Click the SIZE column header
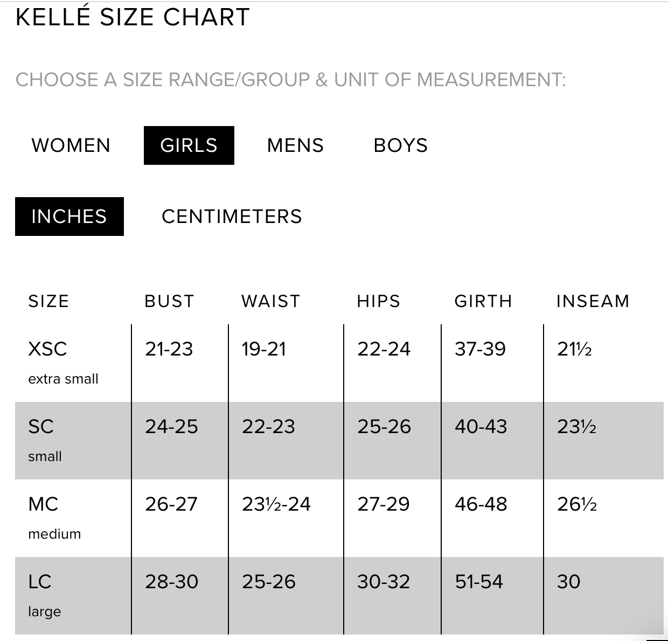This screenshot has height=641, width=668. pyautogui.click(x=48, y=301)
